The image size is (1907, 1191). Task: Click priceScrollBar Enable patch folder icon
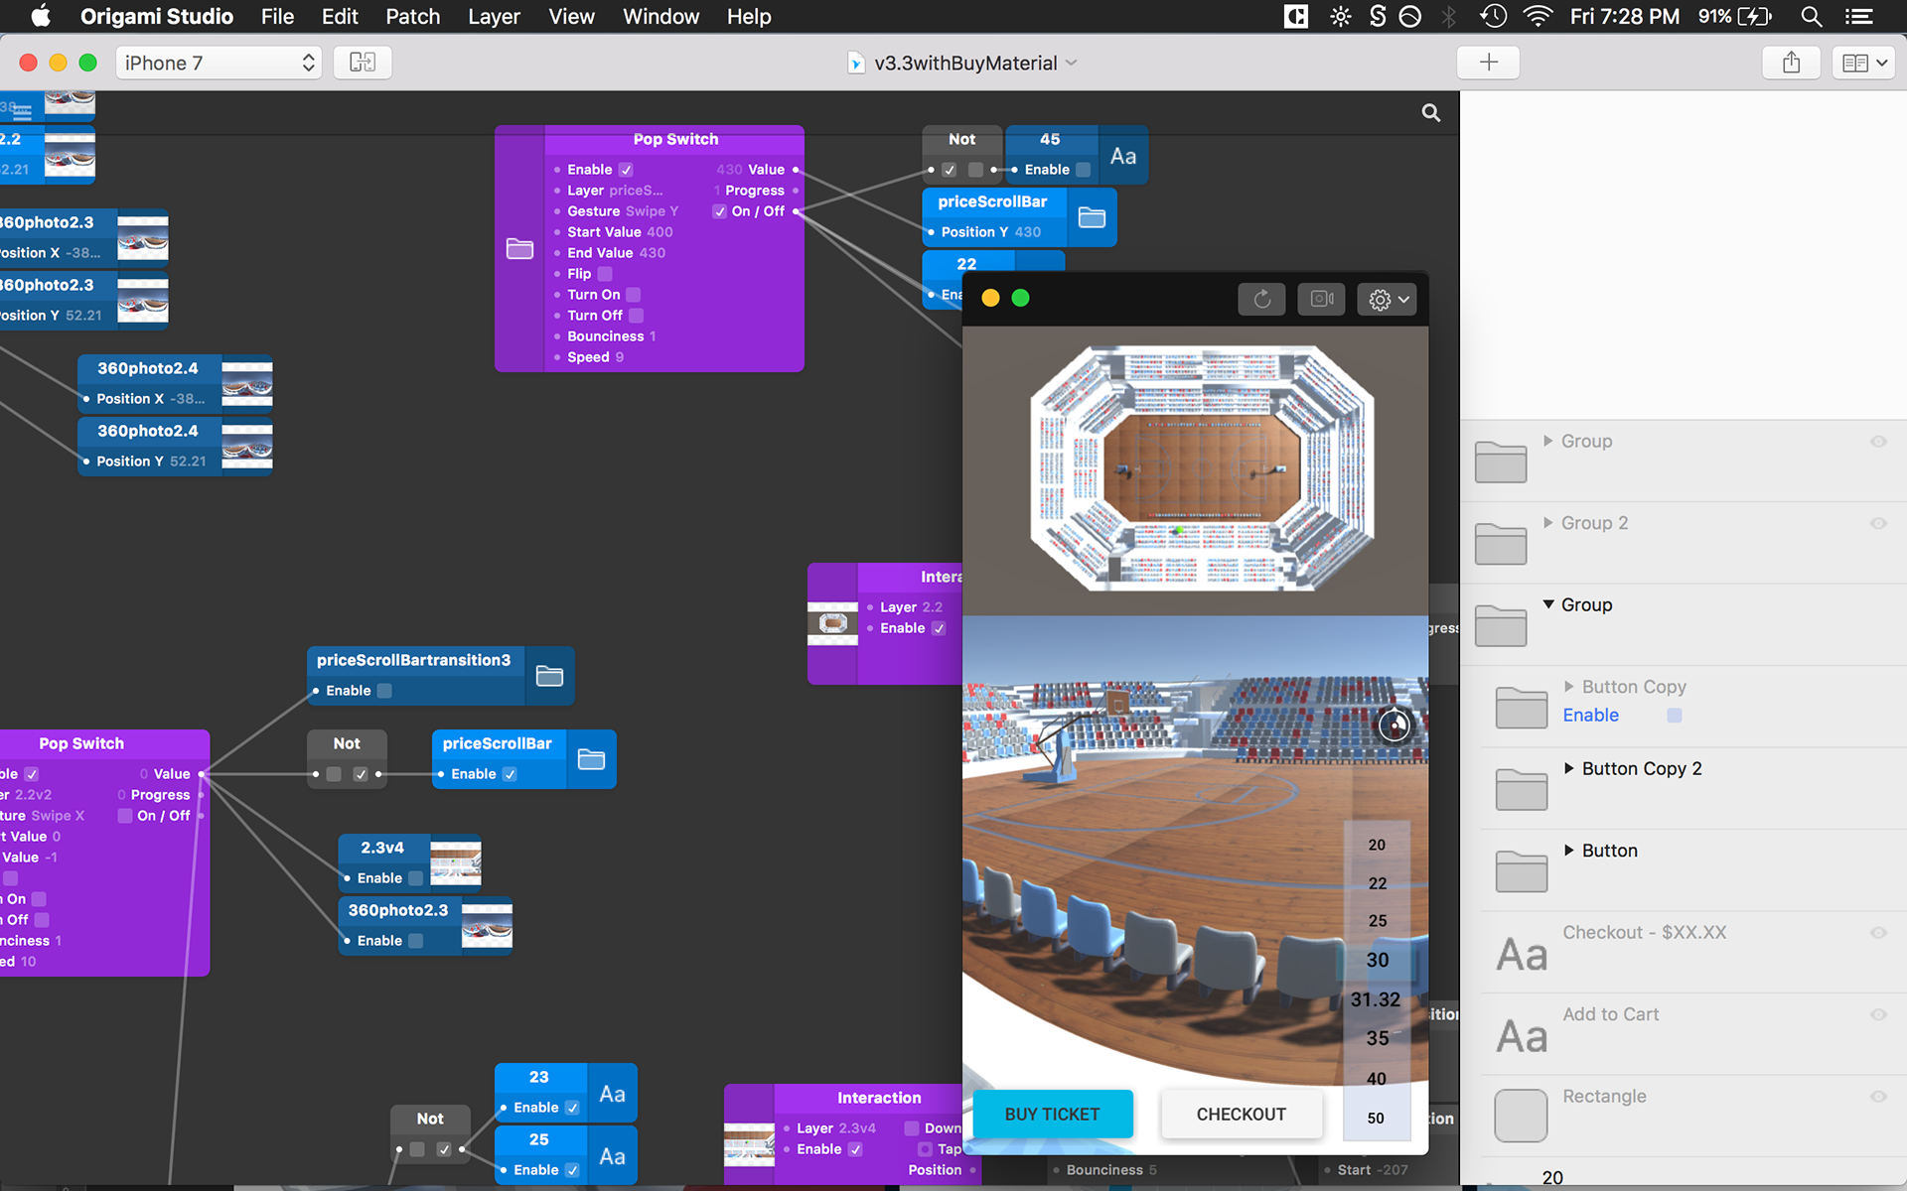point(591,759)
